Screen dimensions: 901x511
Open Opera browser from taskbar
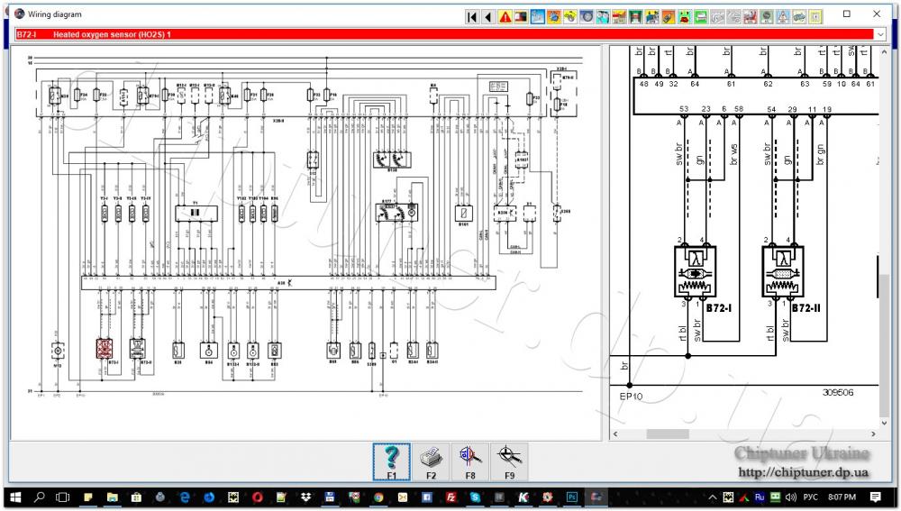[x=257, y=497]
